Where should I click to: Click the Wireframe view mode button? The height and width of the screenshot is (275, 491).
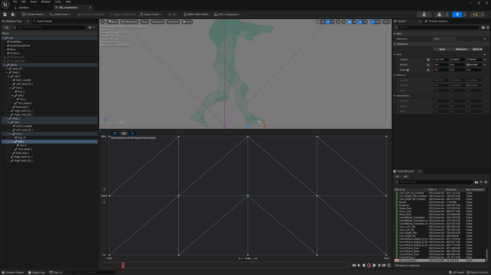[x=129, y=22]
